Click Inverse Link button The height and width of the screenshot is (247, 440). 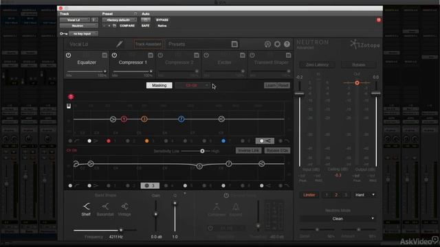248,151
